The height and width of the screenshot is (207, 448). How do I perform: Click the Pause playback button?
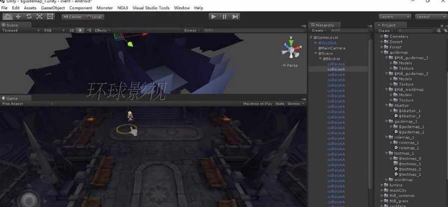(x=224, y=16)
